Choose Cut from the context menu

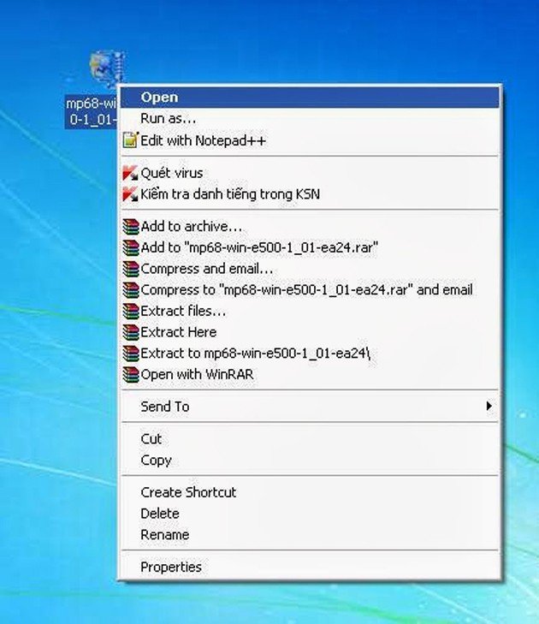pos(151,439)
